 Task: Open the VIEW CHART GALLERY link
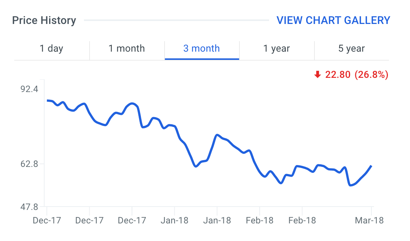point(333,20)
